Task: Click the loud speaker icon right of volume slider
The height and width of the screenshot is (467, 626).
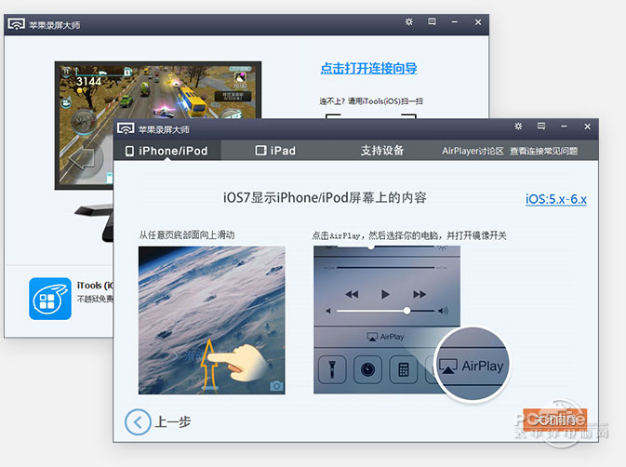Action: pyautogui.click(x=443, y=311)
